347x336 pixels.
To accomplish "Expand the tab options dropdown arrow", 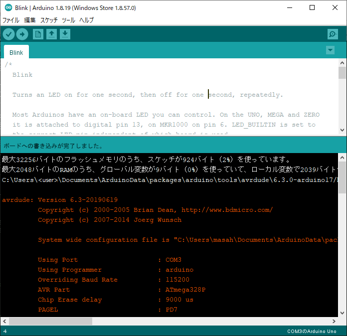I will click(x=330, y=50).
